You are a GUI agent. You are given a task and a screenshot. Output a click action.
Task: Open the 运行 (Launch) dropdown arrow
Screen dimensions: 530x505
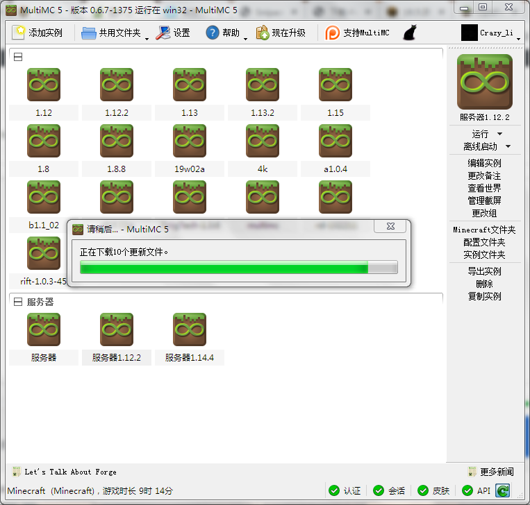click(x=500, y=134)
